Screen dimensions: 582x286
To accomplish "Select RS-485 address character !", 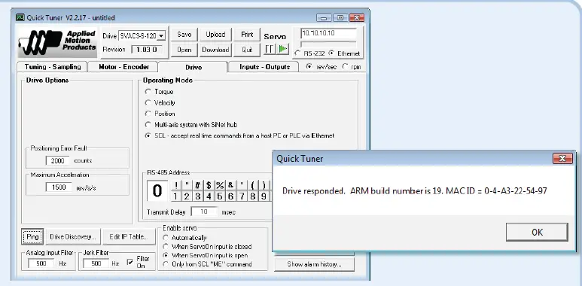I will pos(175,185).
